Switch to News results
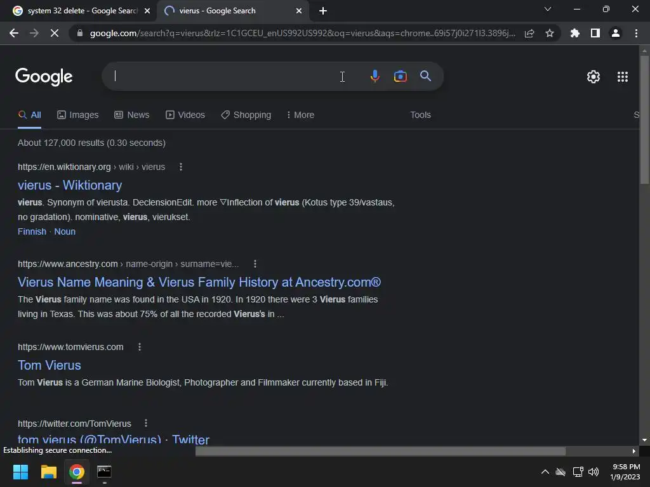This screenshot has width=650, height=487. coord(132,115)
